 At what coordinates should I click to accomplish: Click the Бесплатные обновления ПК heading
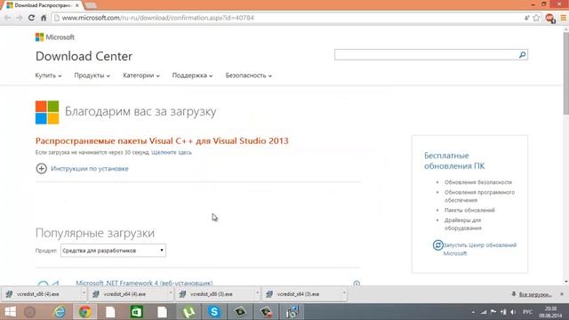point(454,161)
